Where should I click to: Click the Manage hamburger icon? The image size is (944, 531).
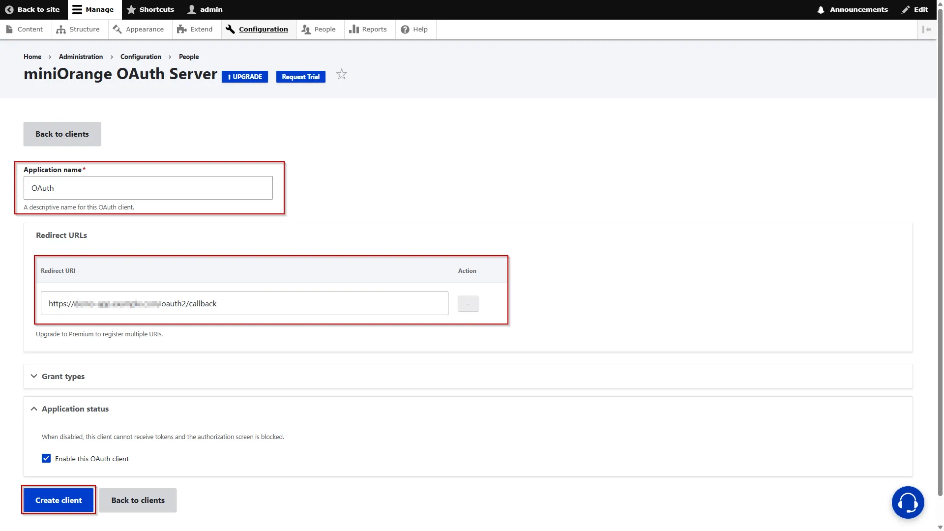click(x=77, y=10)
